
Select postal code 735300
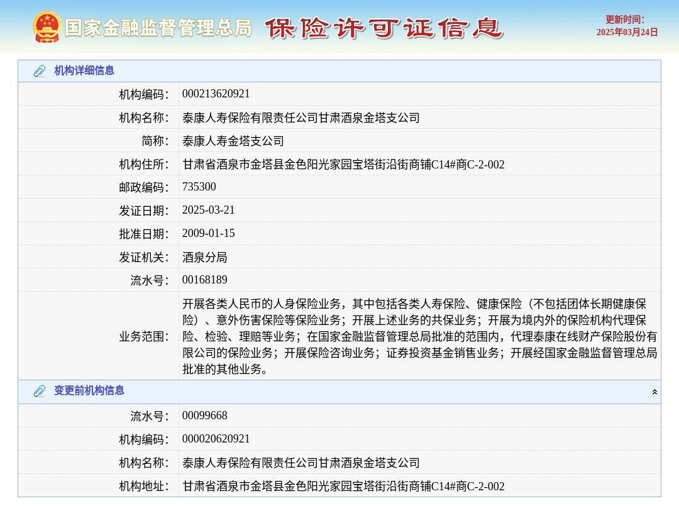(x=199, y=187)
